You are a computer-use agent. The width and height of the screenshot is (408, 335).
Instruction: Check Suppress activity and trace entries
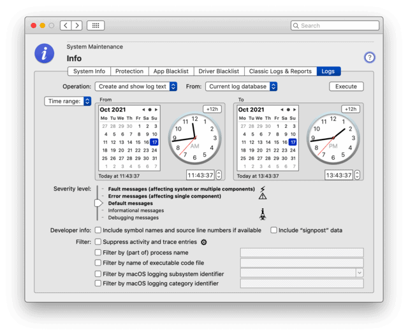[x=98, y=242]
